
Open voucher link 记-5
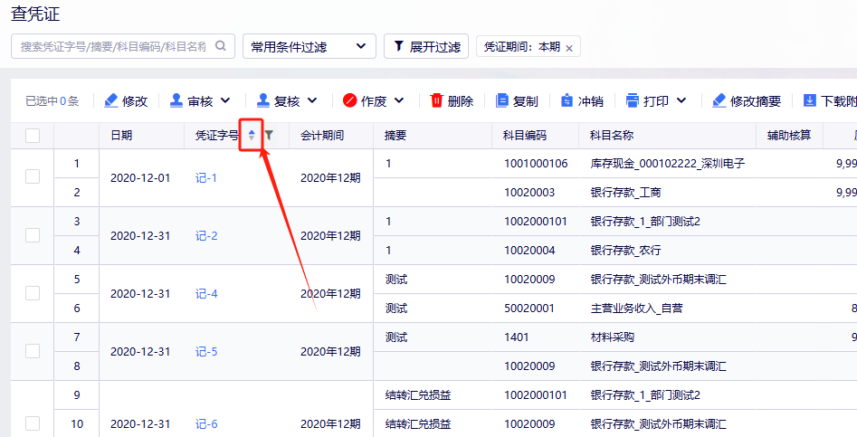[206, 352]
